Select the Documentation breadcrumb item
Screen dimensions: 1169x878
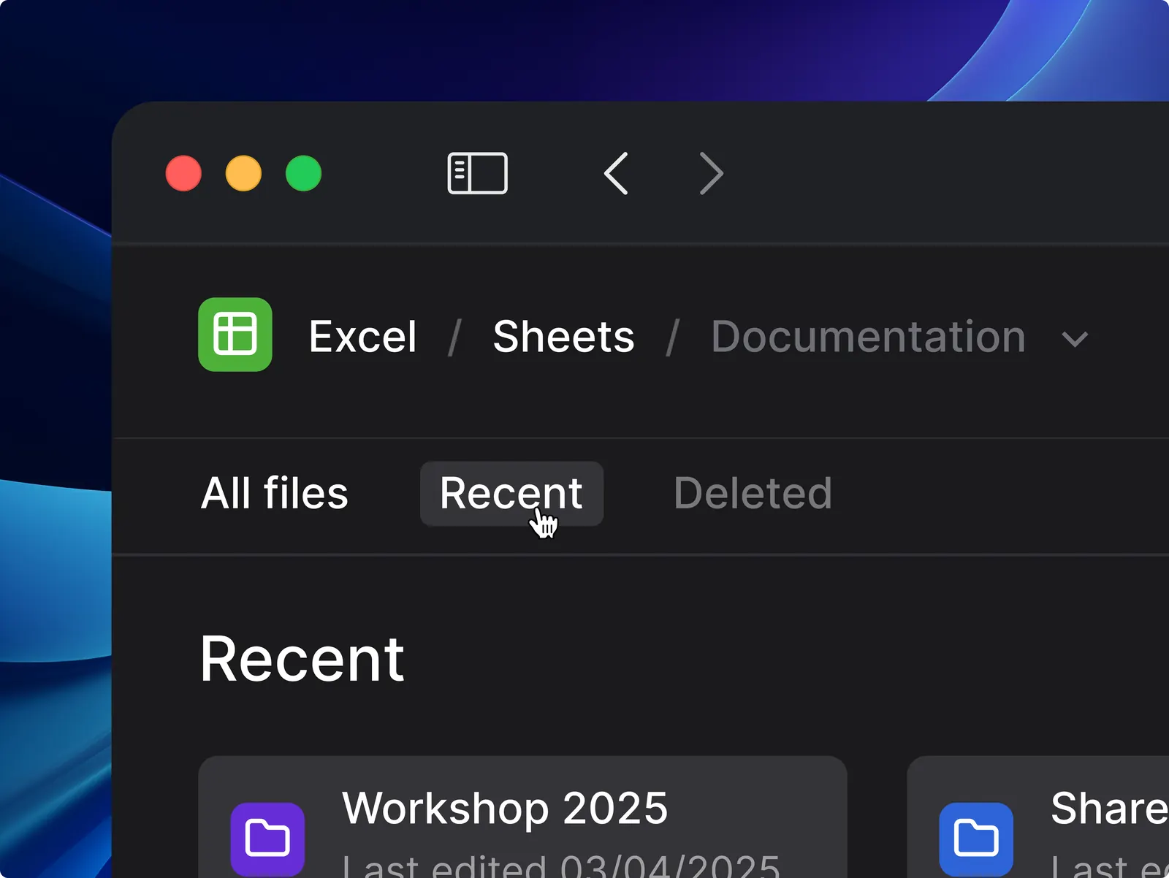[x=868, y=337]
